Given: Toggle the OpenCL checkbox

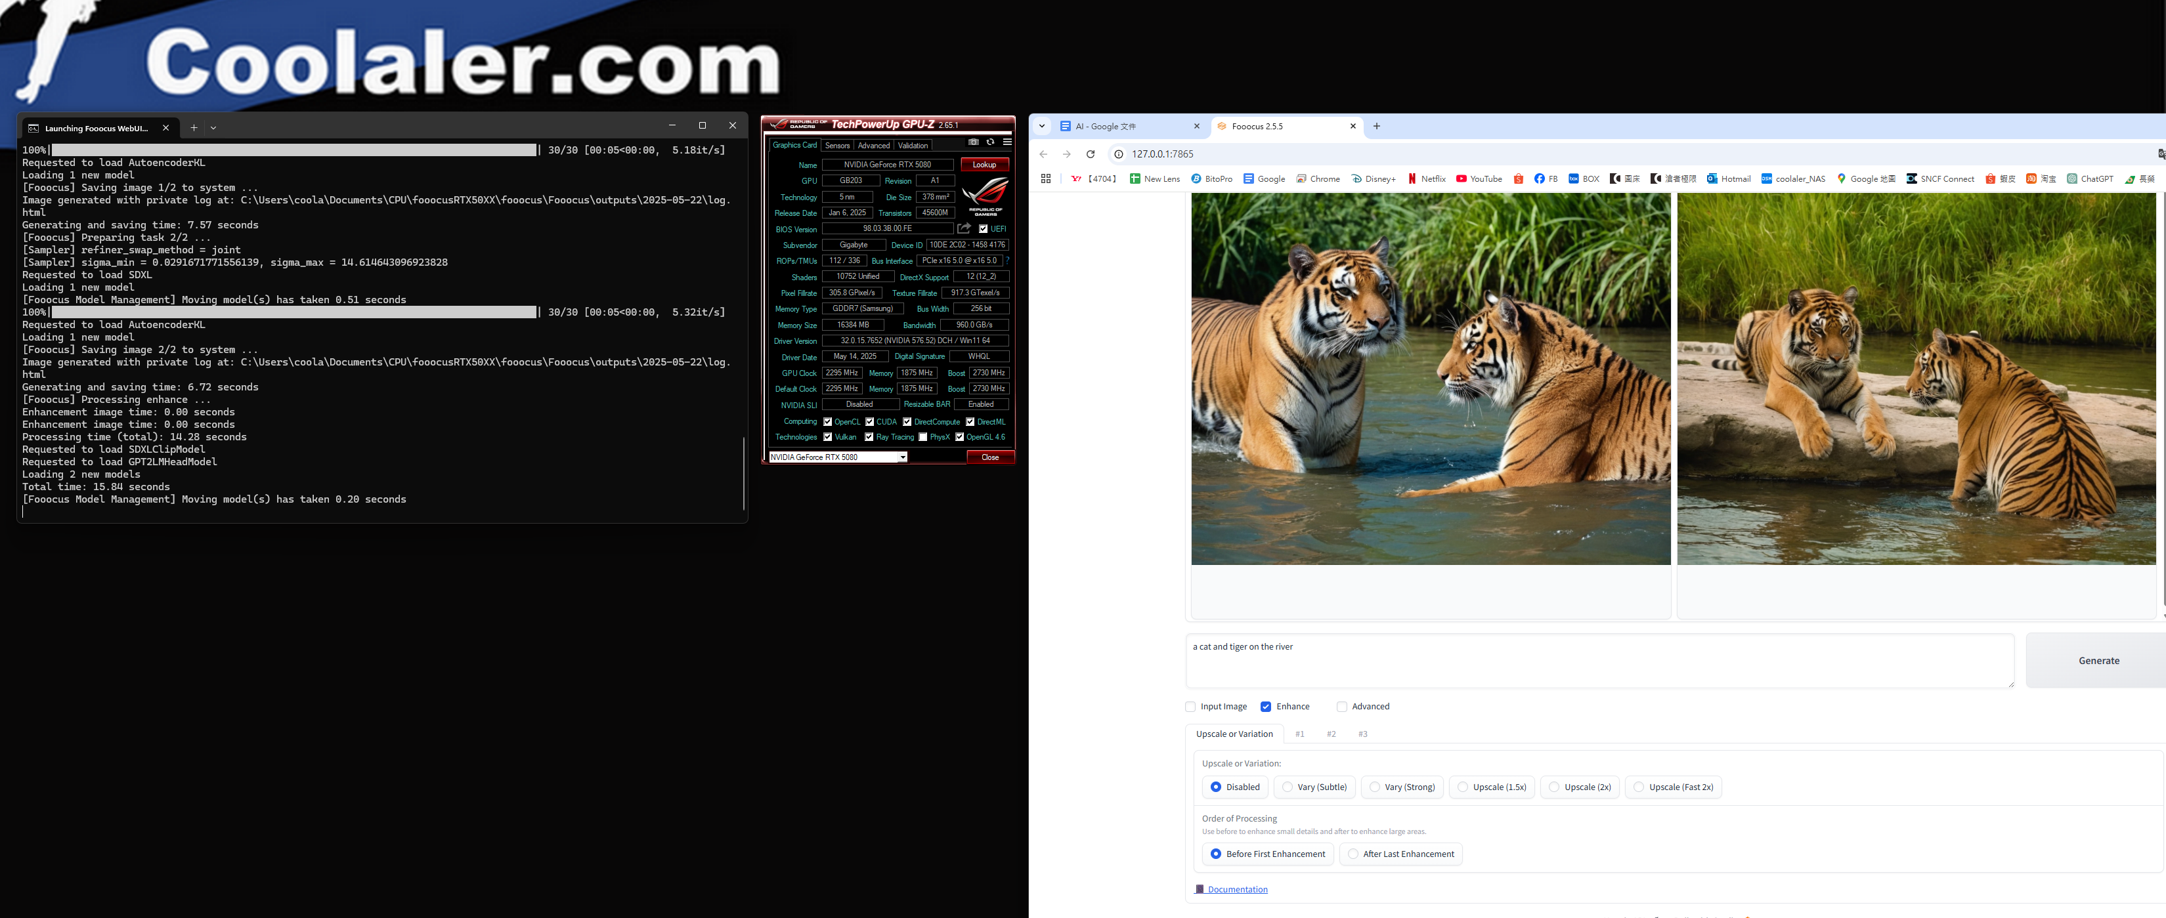Looking at the screenshot, I should [827, 422].
